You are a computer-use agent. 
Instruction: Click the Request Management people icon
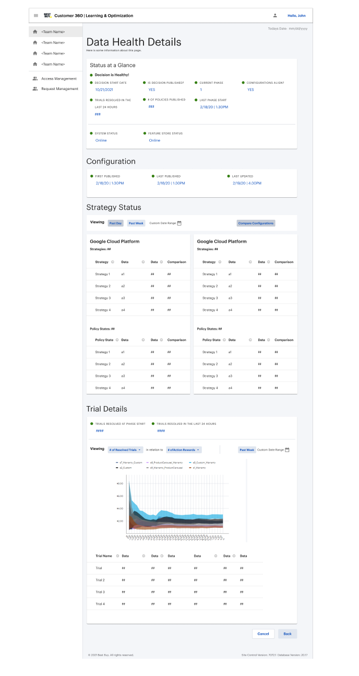(35, 89)
